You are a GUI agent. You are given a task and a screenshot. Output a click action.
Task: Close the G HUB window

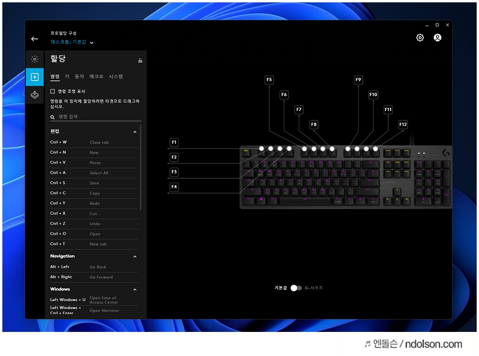[447, 25]
